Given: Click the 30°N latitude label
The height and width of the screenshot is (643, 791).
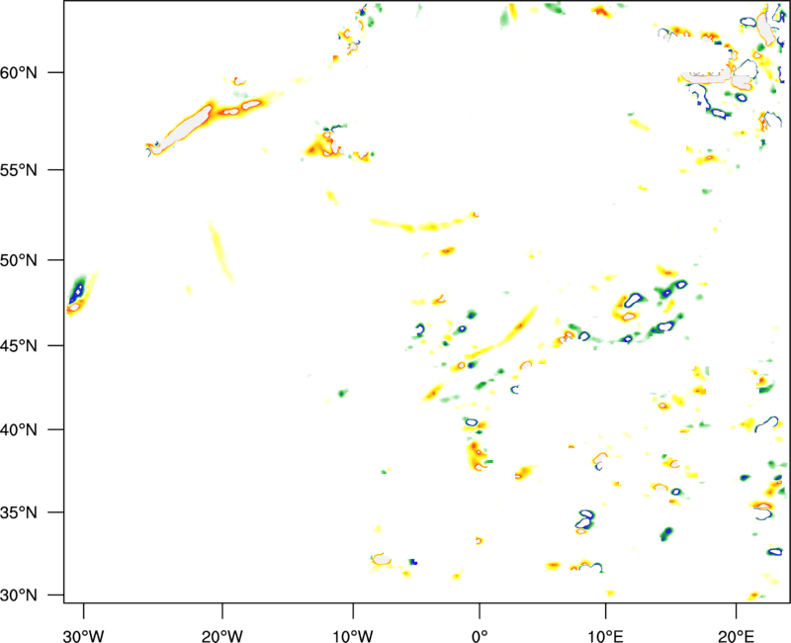Looking at the screenshot, I should [x=19, y=596].
